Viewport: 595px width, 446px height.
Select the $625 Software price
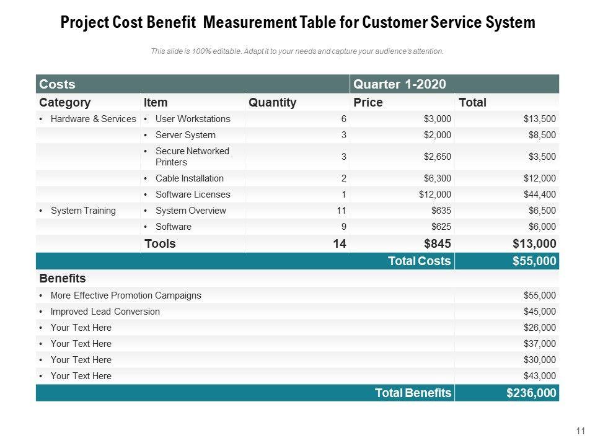click(x=441, y=227)
